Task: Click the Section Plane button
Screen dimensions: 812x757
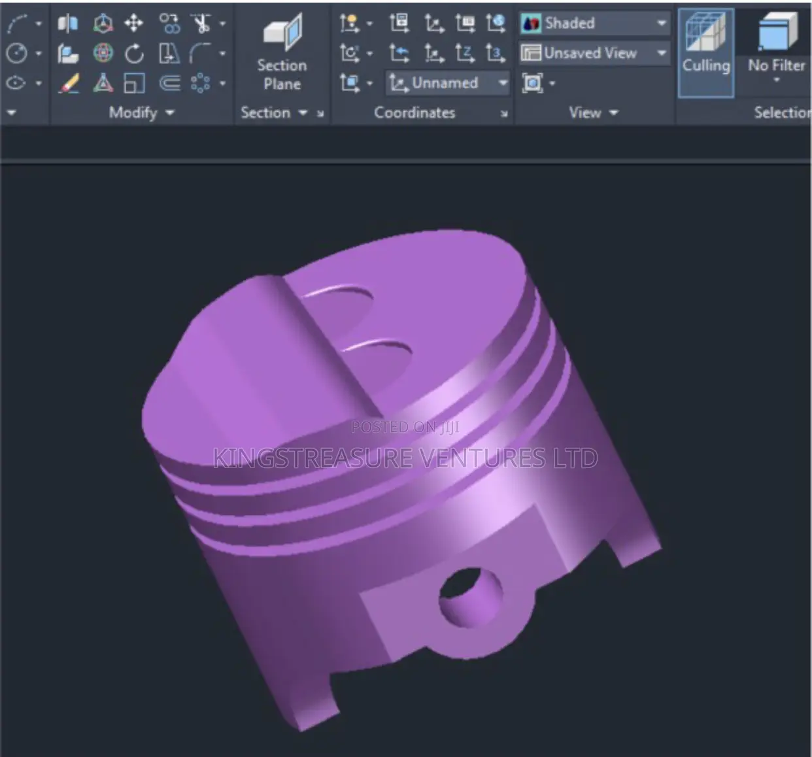Action: pos(282,52)
